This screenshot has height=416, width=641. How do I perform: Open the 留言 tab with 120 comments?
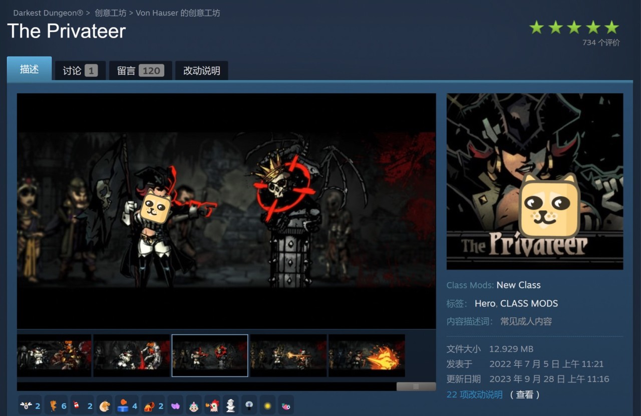pos(140,71)
